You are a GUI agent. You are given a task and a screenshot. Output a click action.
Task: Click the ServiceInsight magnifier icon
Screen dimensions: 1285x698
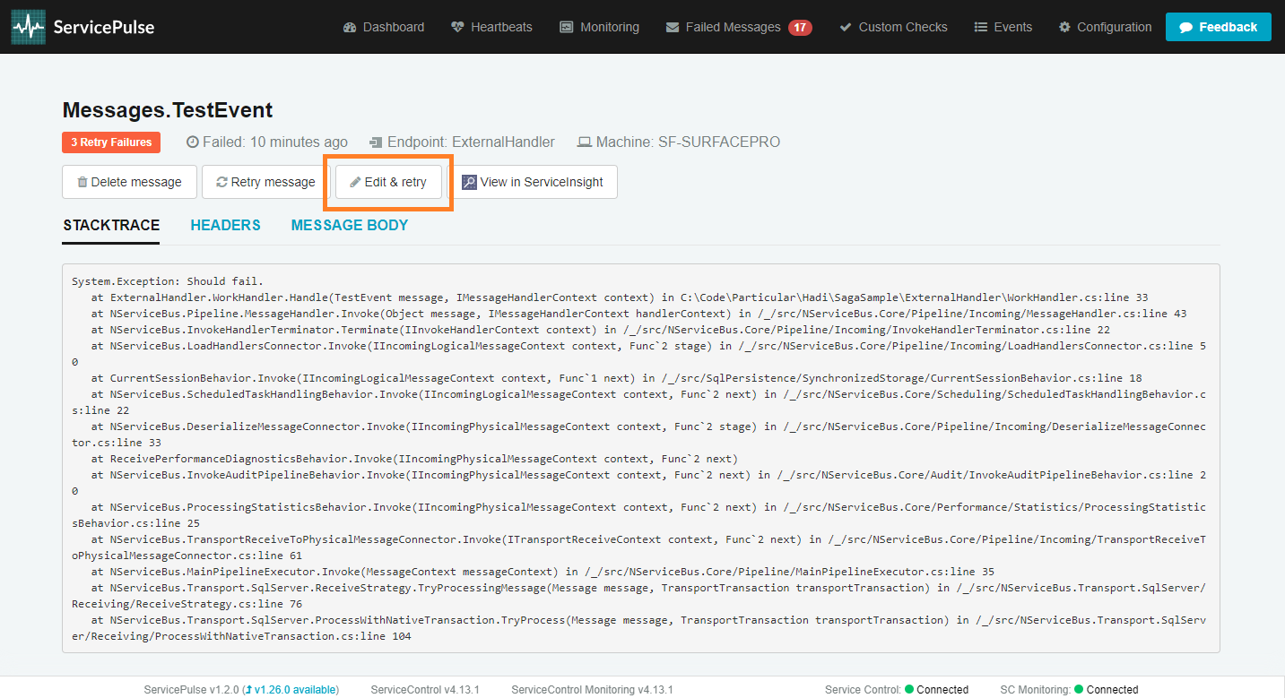tap(469, 182)
